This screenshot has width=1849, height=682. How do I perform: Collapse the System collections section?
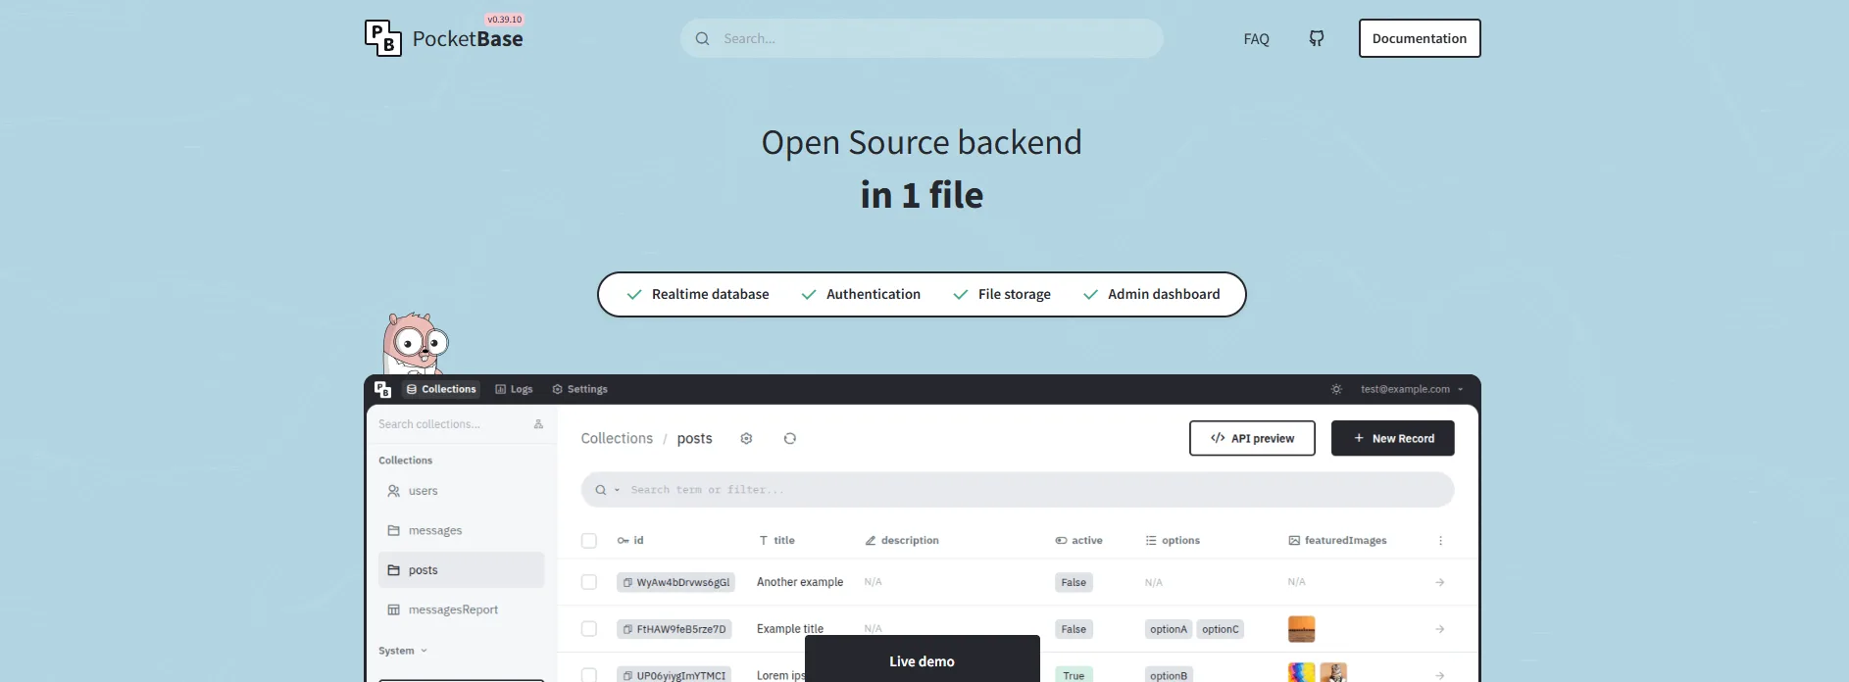403,651
